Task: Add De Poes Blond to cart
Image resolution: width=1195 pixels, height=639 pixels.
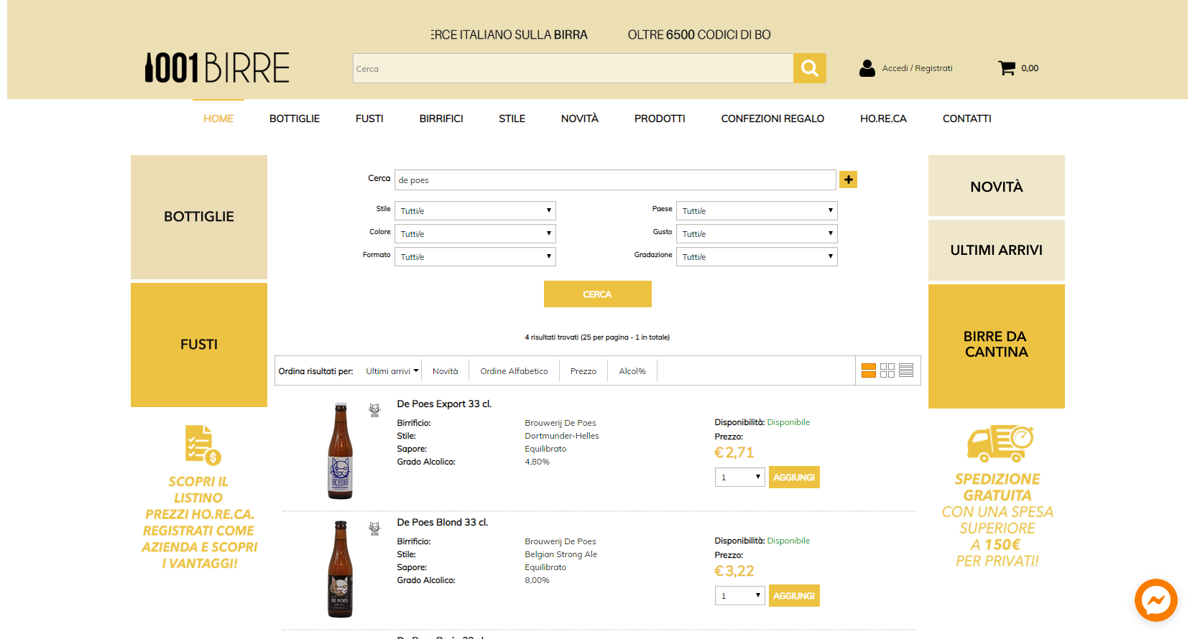Action: (x=794, y=596)
